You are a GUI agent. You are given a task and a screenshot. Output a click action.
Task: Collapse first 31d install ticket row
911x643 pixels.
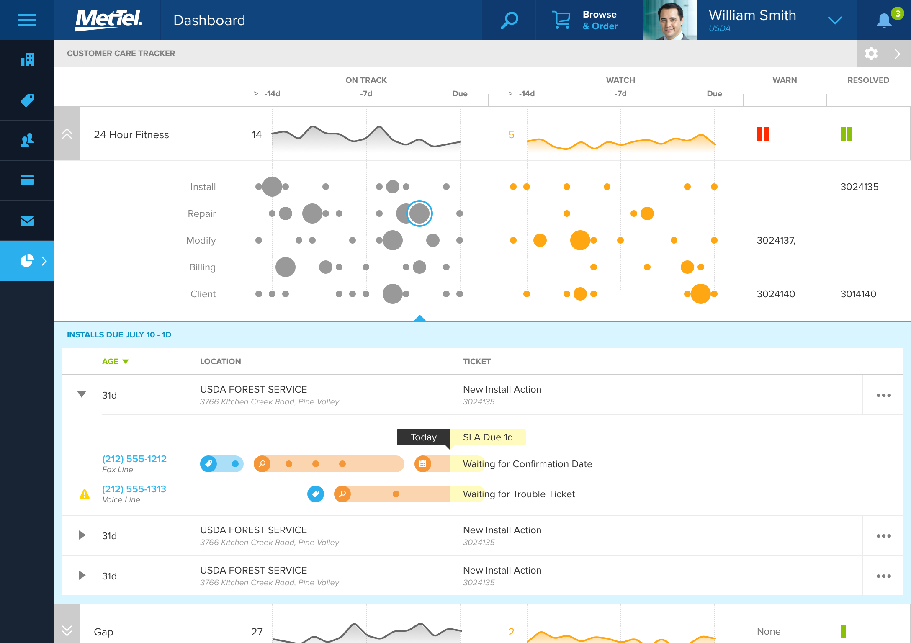(82, 394)
